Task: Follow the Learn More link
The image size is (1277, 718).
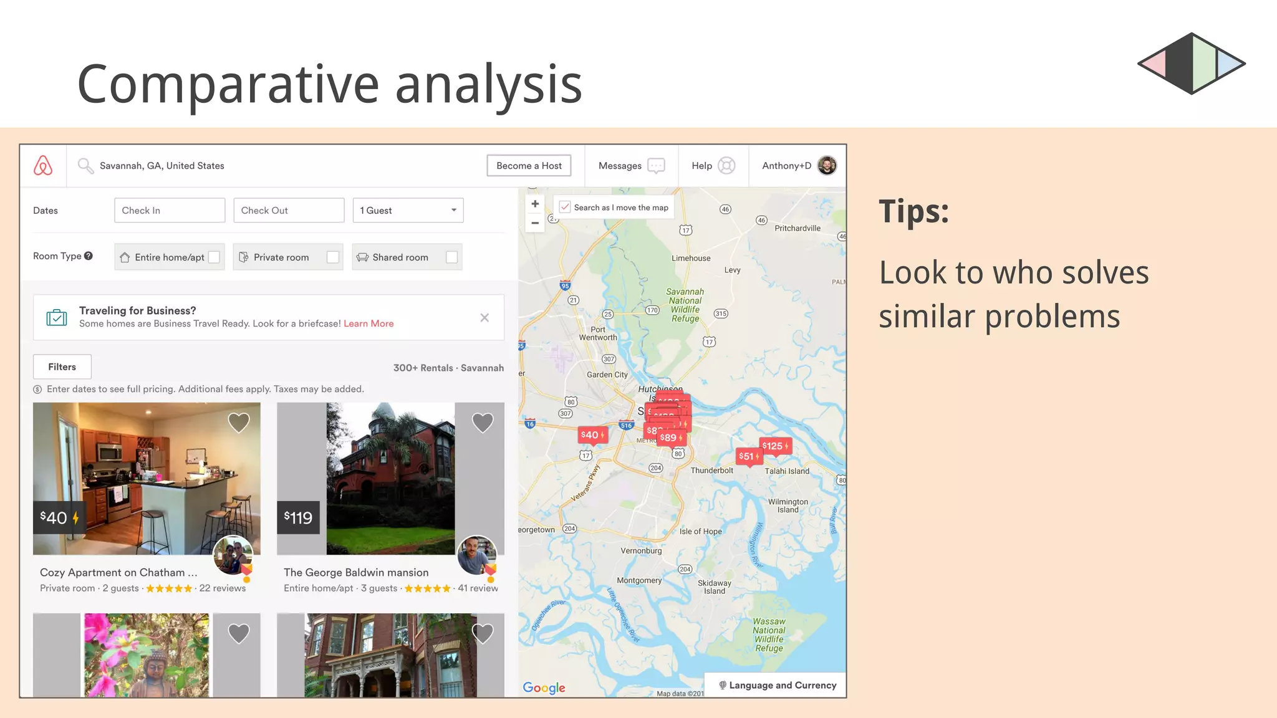Action: point(369,323)
